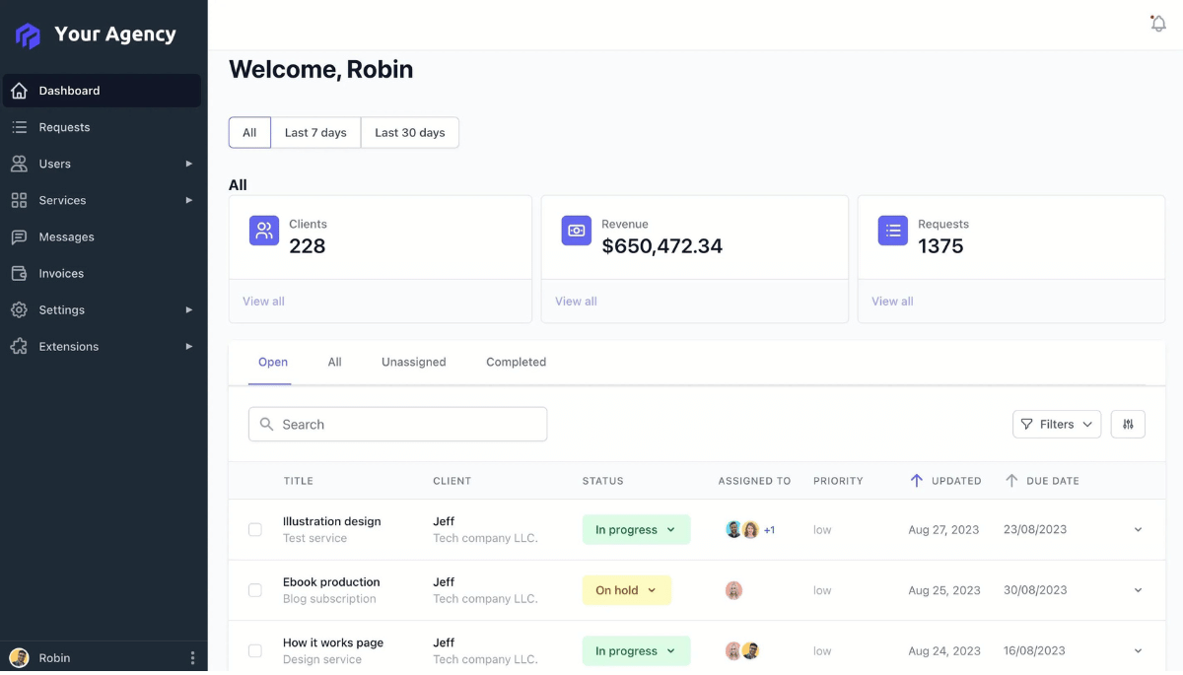Click the request Search field
Screen dimensions: 1183x675
coord(398,425)
